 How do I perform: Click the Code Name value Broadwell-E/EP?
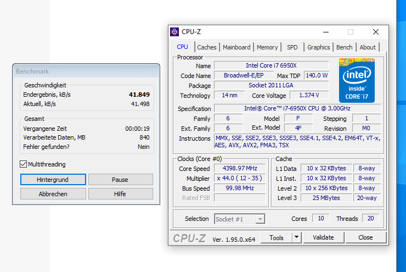[x=244, y=75]
